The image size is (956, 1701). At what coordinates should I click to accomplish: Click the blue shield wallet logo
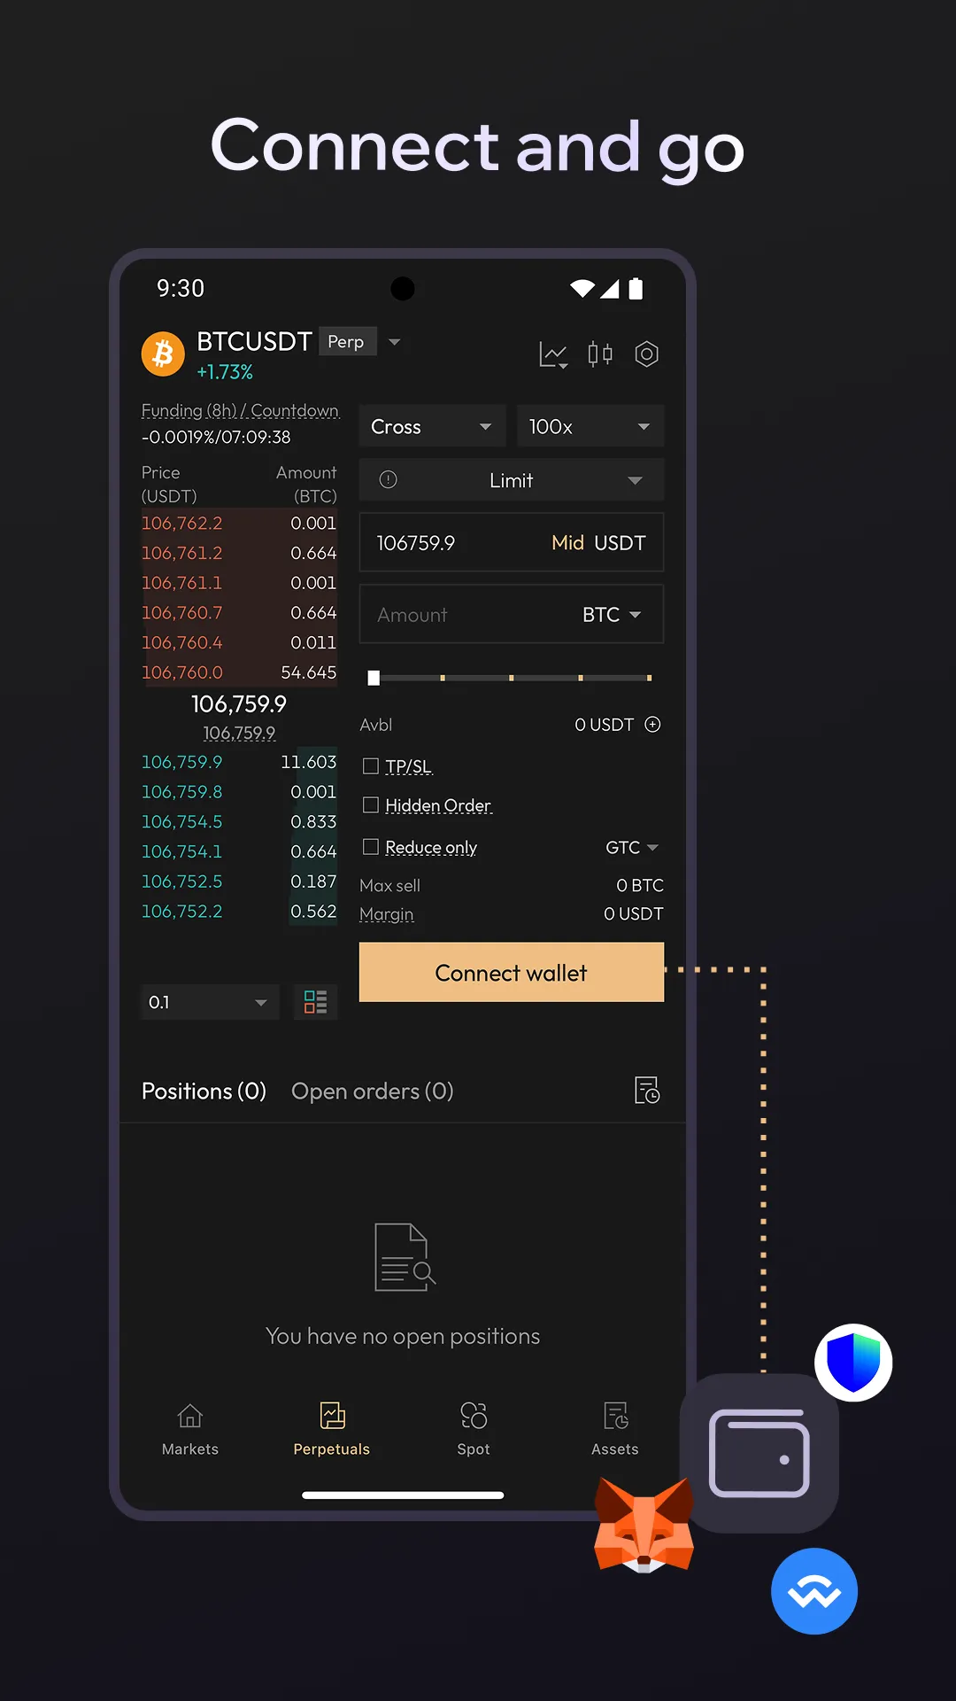point(853,1363)
